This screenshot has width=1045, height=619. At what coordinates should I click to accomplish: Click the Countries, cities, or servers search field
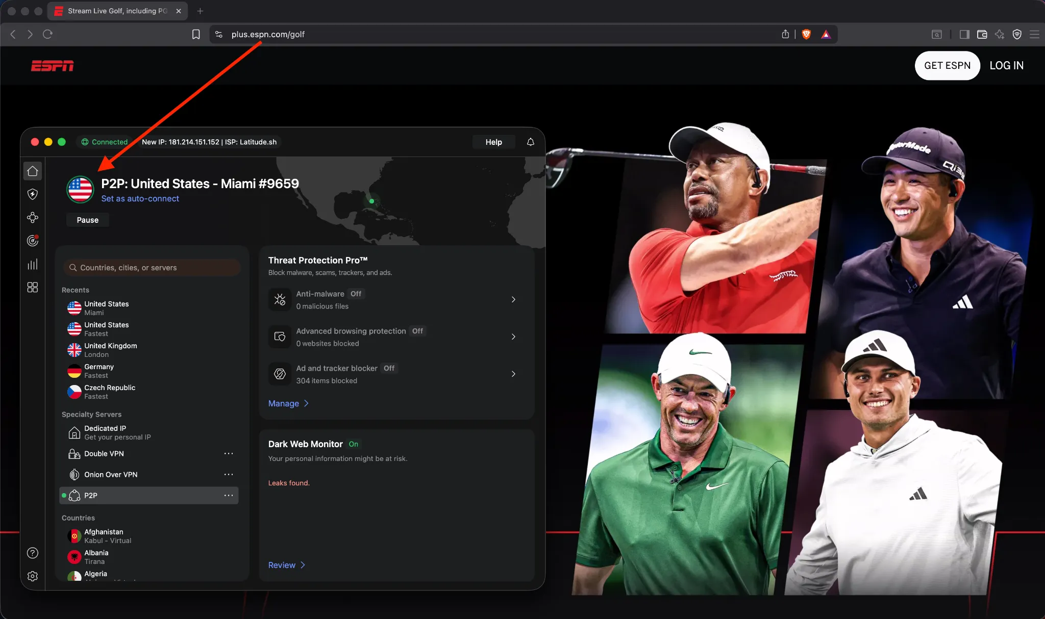coord(152,267)
